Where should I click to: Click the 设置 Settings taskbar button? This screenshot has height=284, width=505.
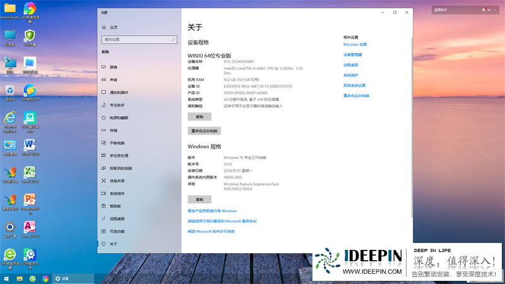(x=73, y=279)
